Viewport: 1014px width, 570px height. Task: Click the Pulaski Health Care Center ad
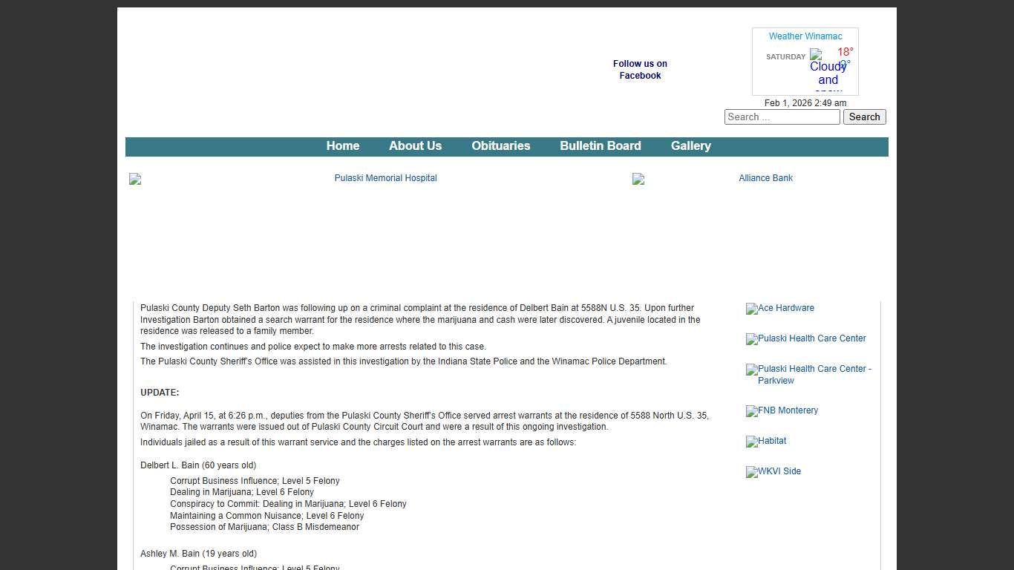tap(806, 338)
